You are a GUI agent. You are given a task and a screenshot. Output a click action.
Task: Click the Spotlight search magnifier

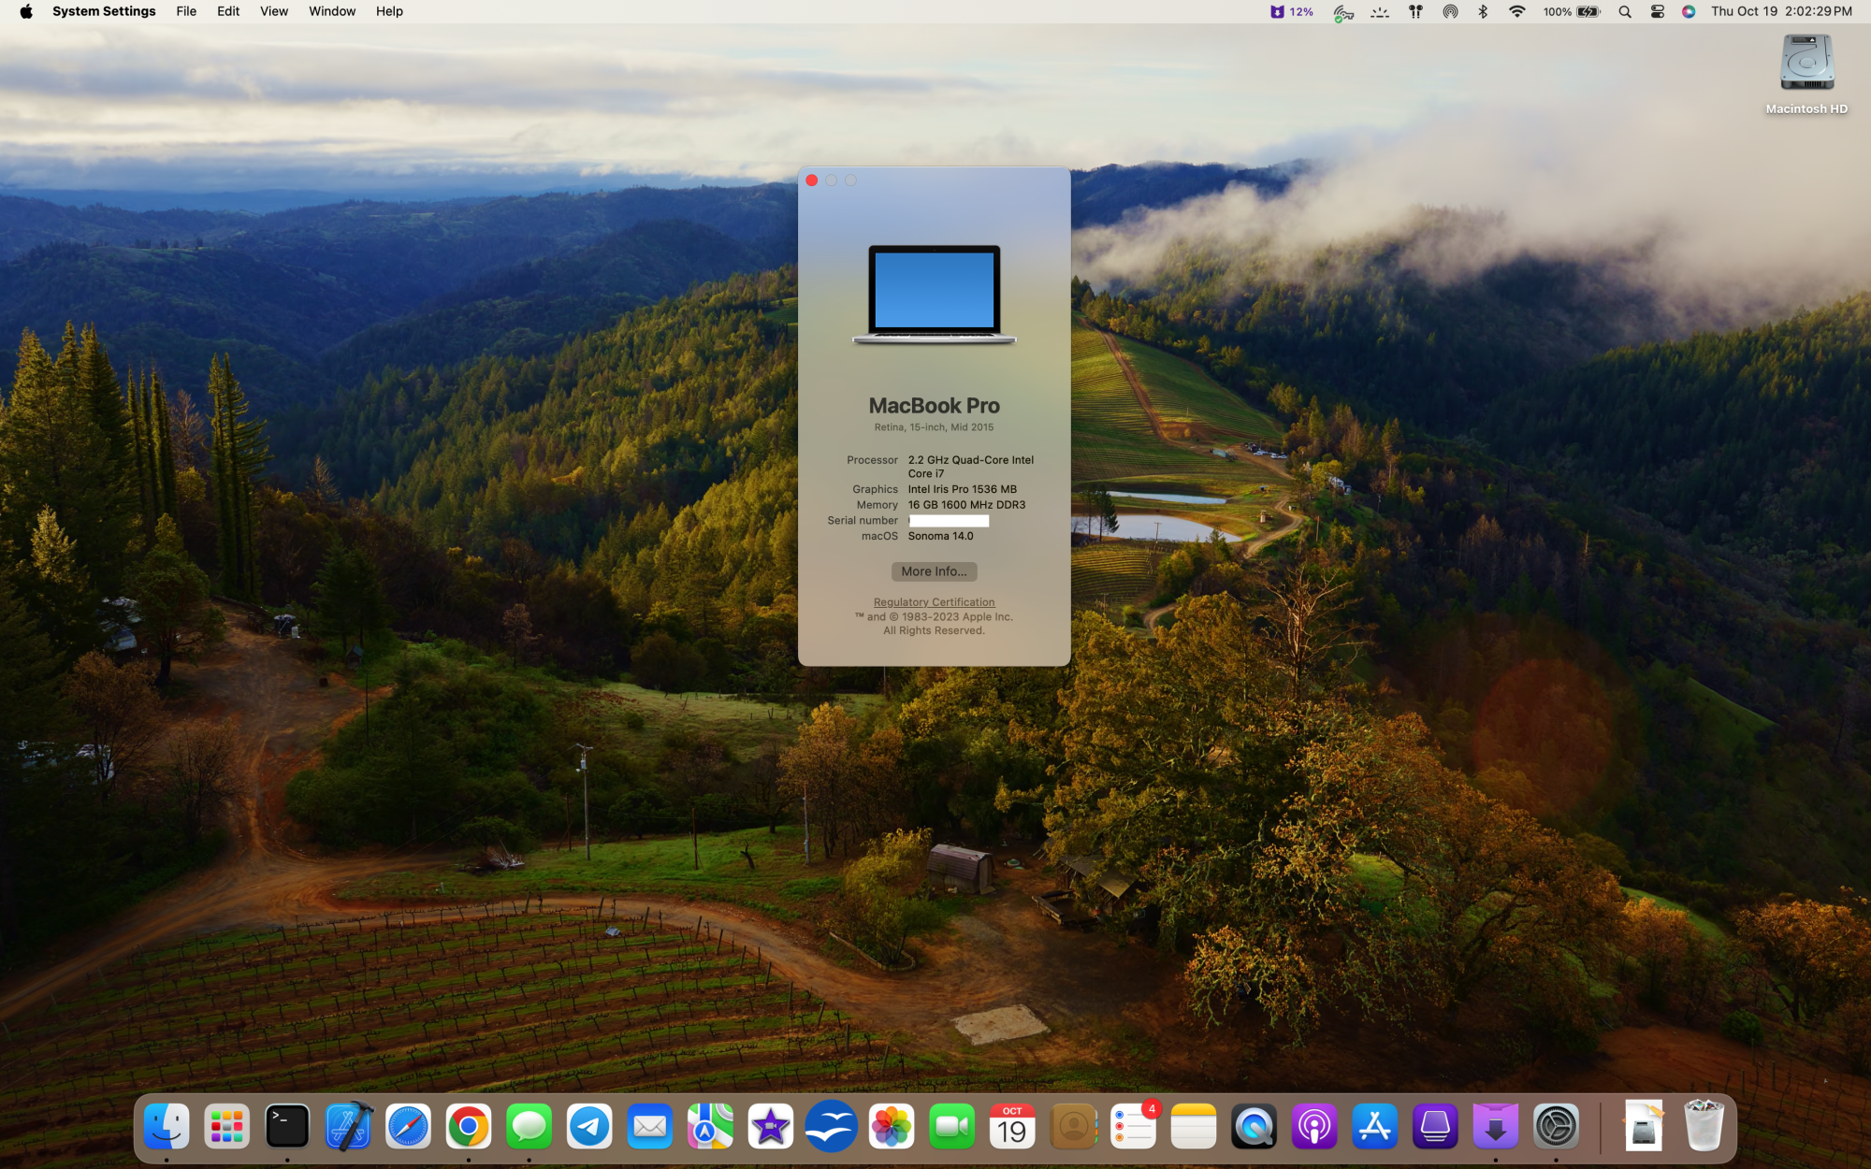pyautogui.click(x=1625, y=12)
